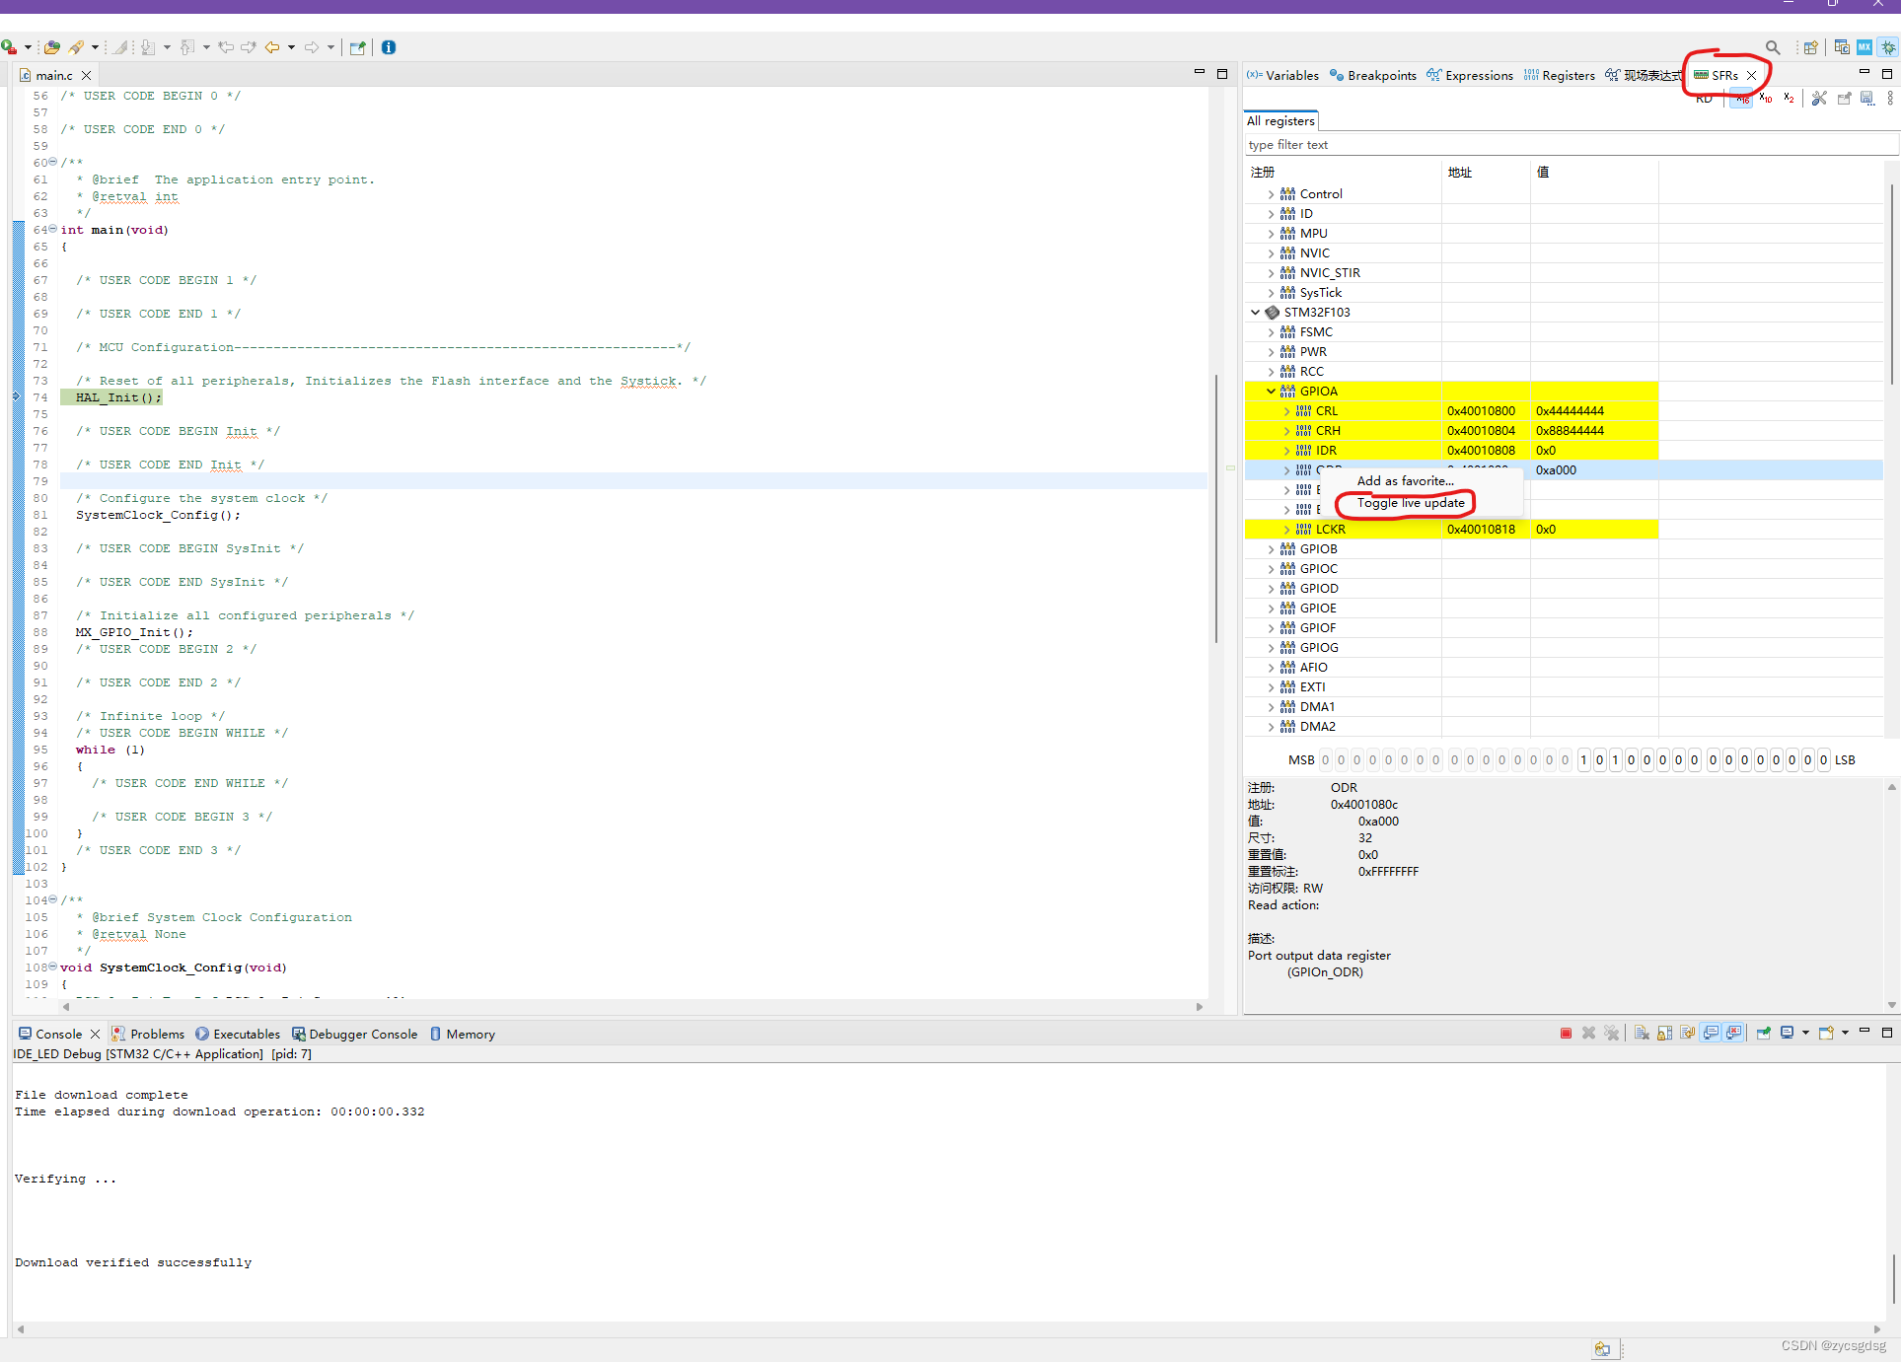Image resolution: width=1901 pixels, height=1362 pixels.
Task: Click the search magnifier icon
Action: (x=1773, y=47)
